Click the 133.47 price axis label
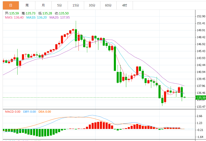The width and height of the screenshot is (206, 141). (201, 107)
